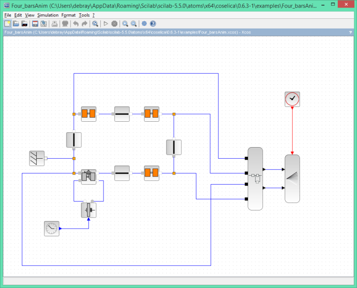Open file in Scilab current directory icon
The width and height of the screenshot is (357, 288).
coord(25,24)
